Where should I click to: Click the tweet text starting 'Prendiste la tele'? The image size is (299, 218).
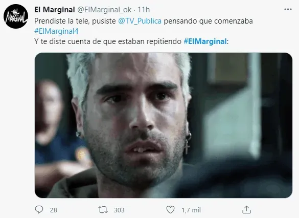[144, 26]
